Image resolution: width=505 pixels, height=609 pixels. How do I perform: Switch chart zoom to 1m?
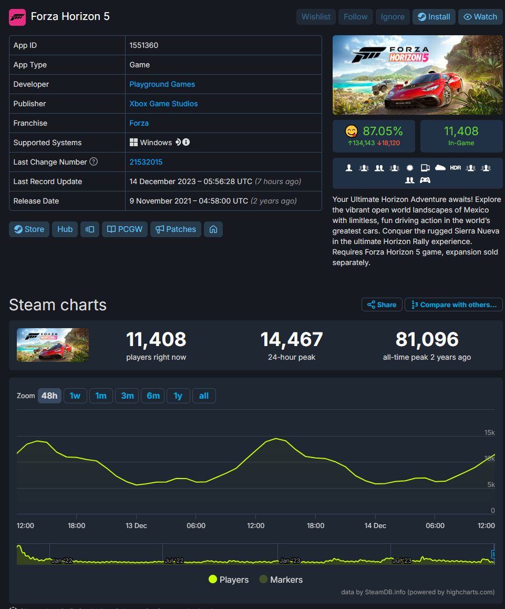(101, 396)
